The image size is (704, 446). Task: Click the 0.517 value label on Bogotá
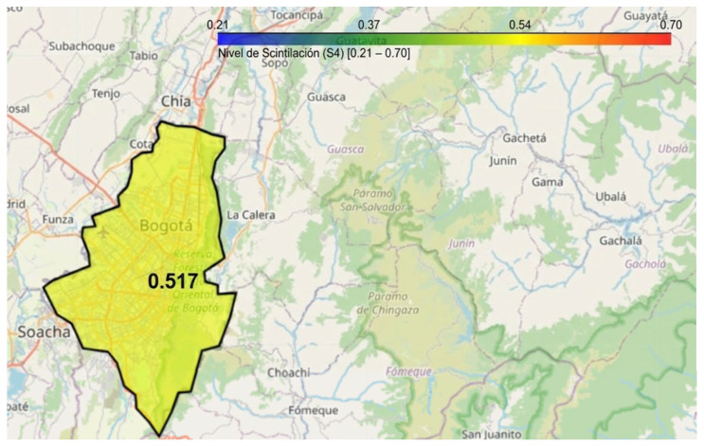[x=172, y=281]
